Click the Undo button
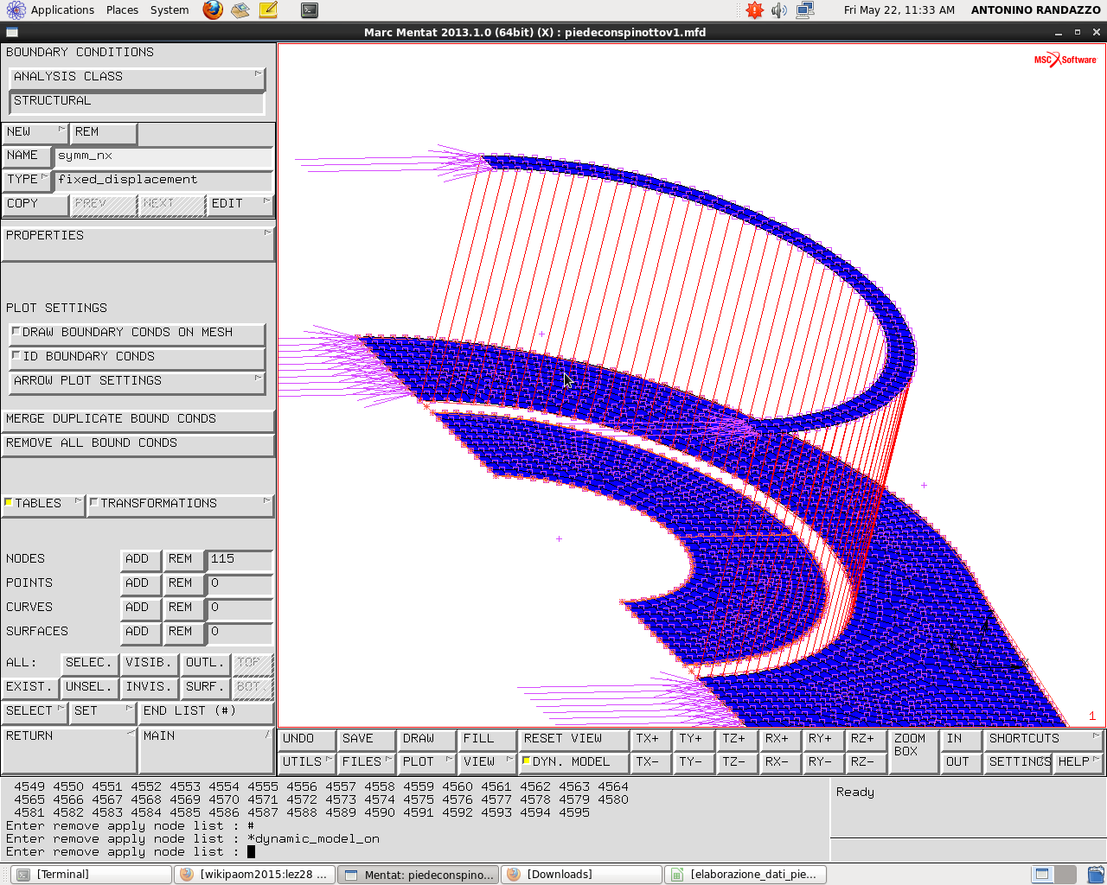Image resolution: width=1107 pixels, height=885 pixels. (x=307, y=739)
